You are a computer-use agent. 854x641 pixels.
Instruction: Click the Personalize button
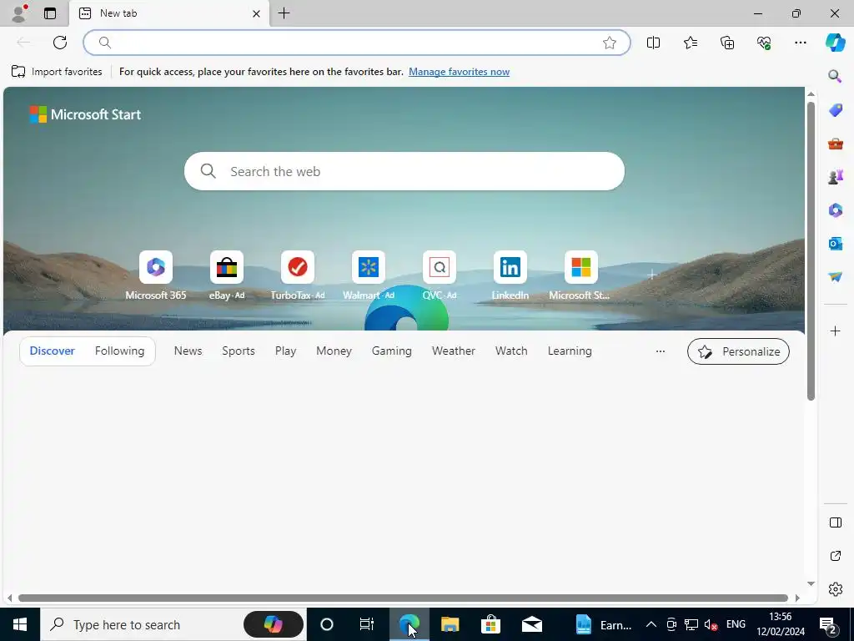(x=739, y=351)
